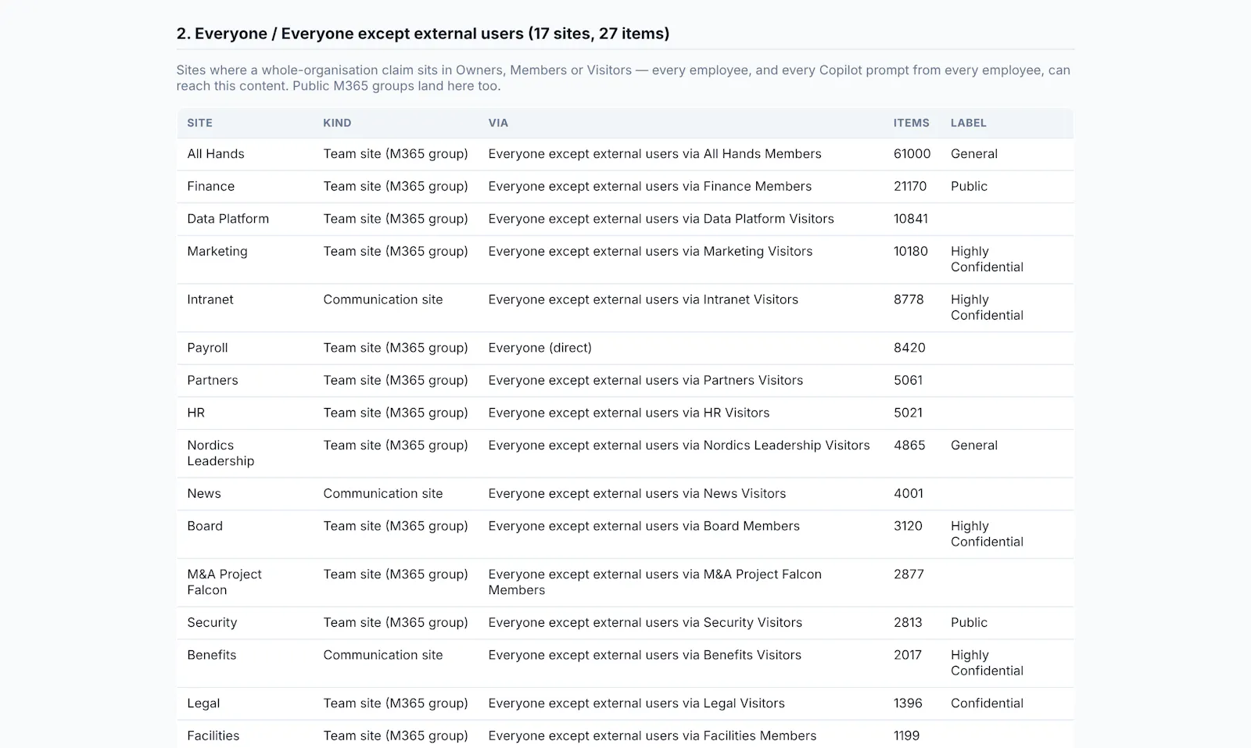This screenshot has width=1251, height=748.
Task: Click the 'Legal' site cell
Action: (203, 703)
